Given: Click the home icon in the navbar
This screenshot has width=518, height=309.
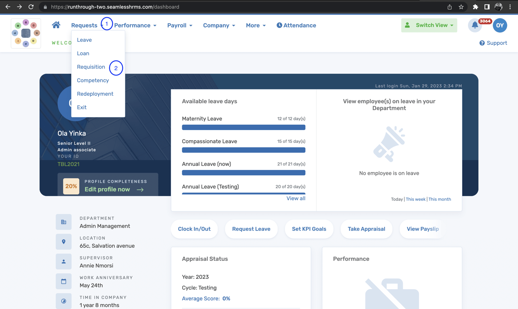Looking at the screenshot, I should [x=56, y=25].
